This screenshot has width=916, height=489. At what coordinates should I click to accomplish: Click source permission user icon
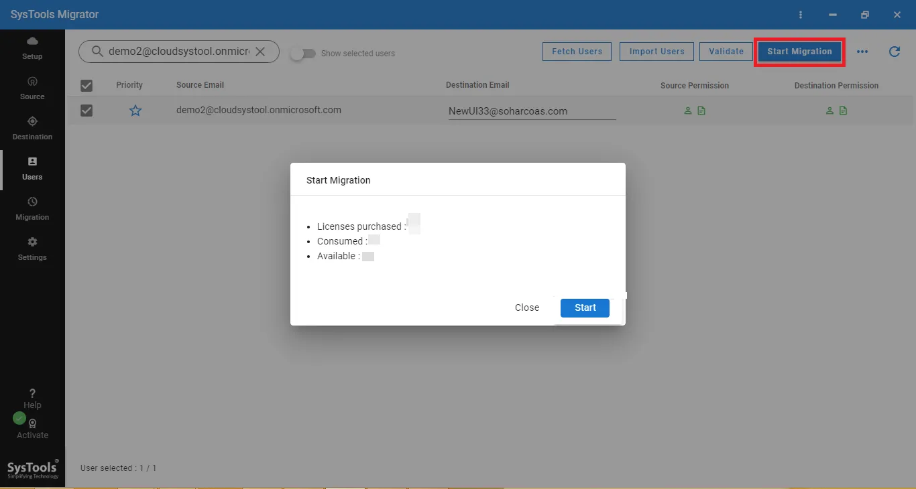[x=688, y=111]
